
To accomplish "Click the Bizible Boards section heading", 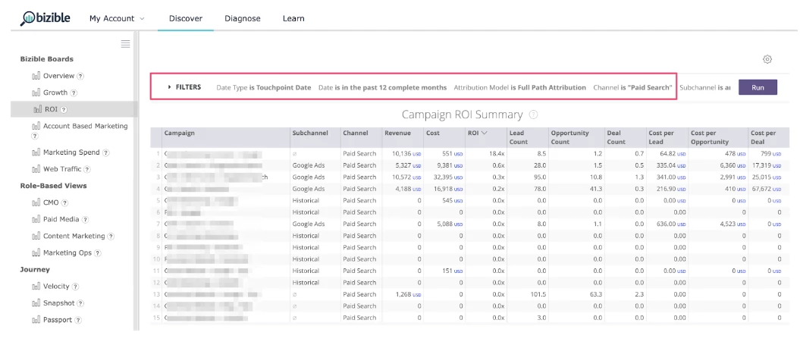I will pos(47,58).
